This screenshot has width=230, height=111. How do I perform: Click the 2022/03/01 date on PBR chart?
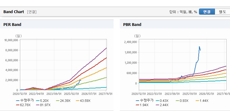[x=154, y=94]
